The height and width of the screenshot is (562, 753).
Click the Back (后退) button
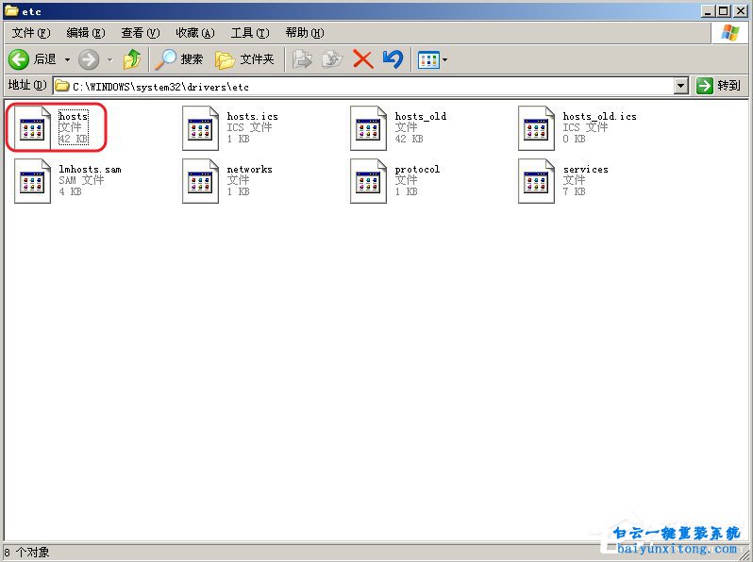(x=33, y=59)
